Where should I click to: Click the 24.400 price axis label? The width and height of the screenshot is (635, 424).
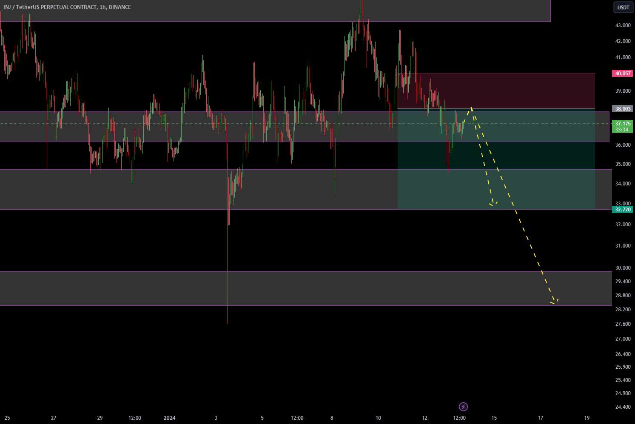pyautogui.click(x=623, y=407)
